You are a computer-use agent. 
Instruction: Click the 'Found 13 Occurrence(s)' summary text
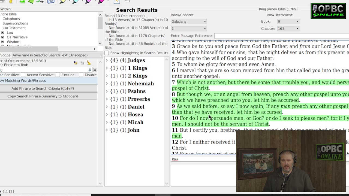125,16
